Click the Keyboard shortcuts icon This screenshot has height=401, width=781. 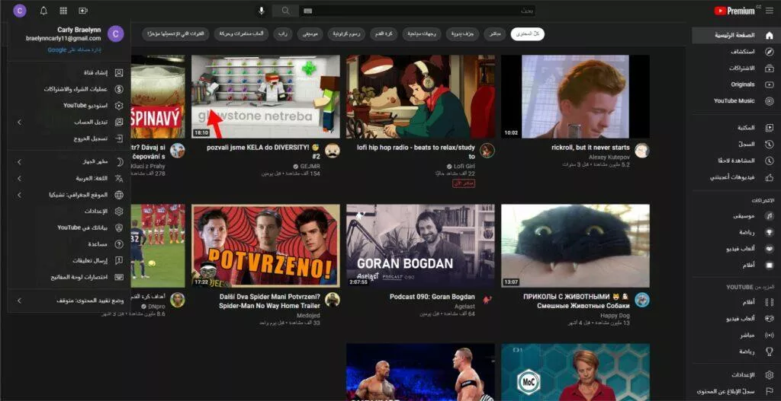point(118,277)
